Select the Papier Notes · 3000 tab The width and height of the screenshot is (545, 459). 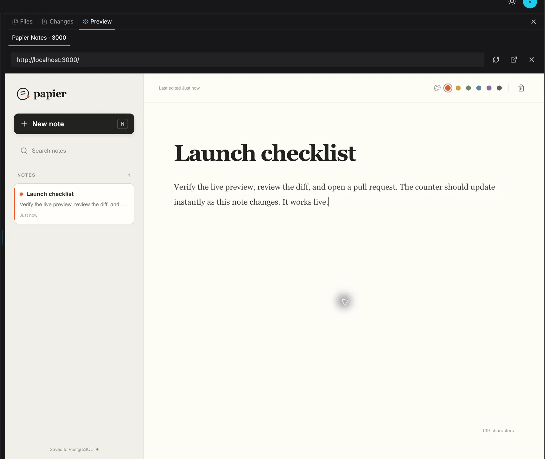(39, 38)
